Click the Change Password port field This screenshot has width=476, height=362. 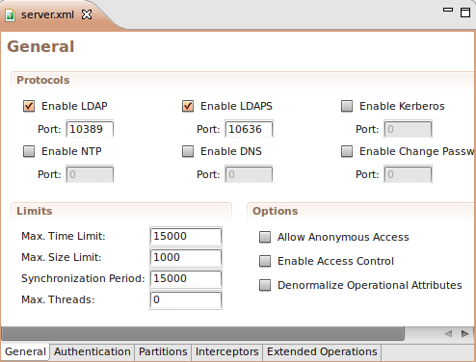click(408, 174)
